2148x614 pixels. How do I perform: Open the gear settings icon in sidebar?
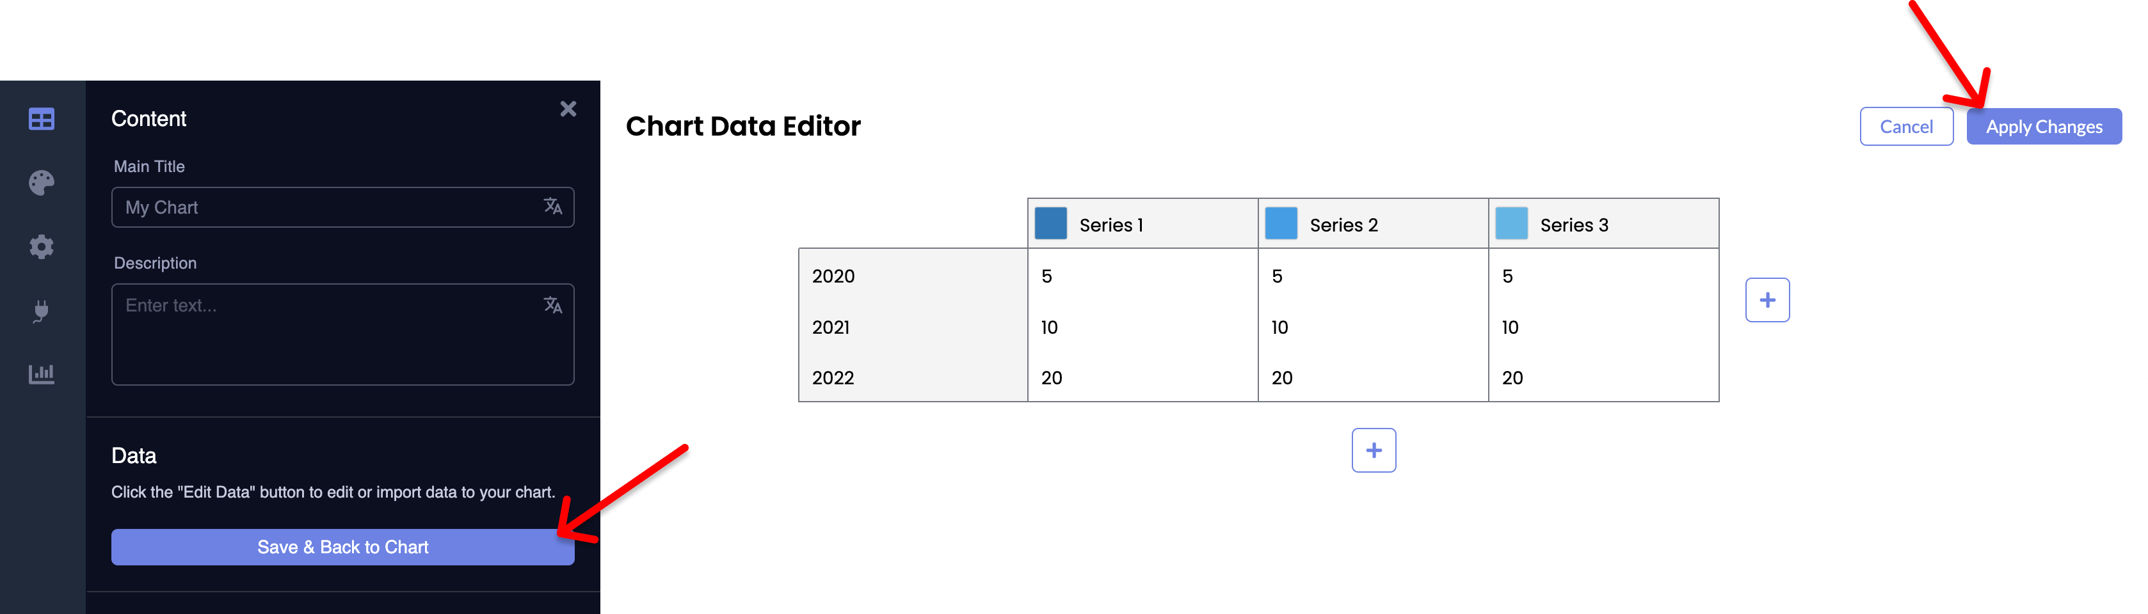point(41,247)
